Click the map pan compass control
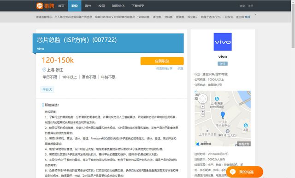Image resolution: width=295 pixels, height=178 pixels. (203, 99)
